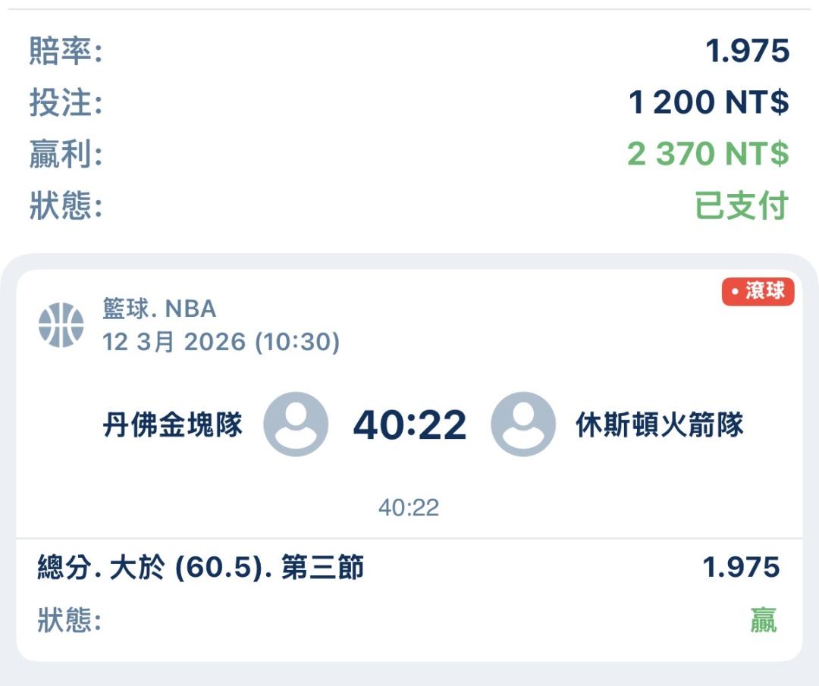Click the green 已支付 paid status
Viewport: 819px width, 686px height.
pyautogui.click(x=742, y=206)
